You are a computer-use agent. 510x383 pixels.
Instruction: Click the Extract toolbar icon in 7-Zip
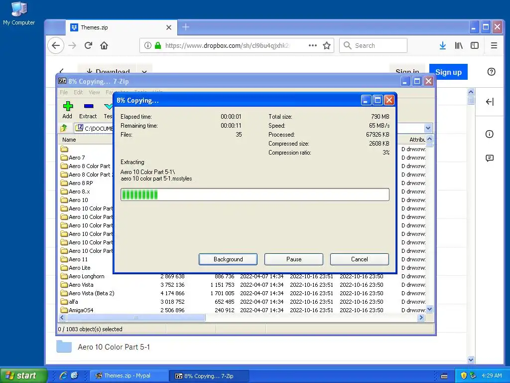(x=88, y=110)
